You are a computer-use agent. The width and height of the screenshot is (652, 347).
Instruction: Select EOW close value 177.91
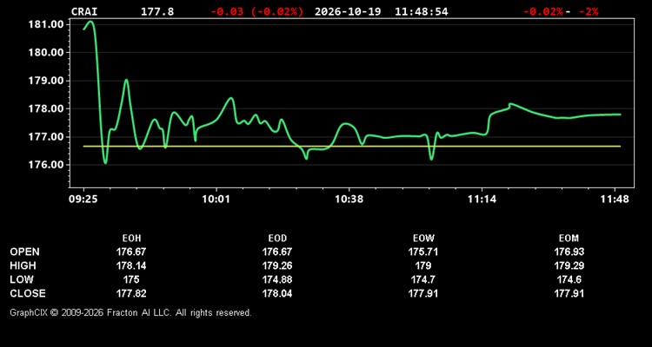click(423, 293)
